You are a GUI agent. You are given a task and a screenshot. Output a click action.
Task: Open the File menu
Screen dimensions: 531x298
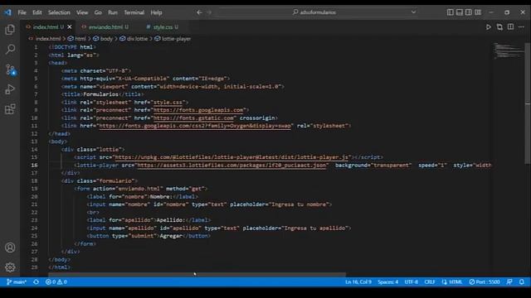(x=22, y=12)
